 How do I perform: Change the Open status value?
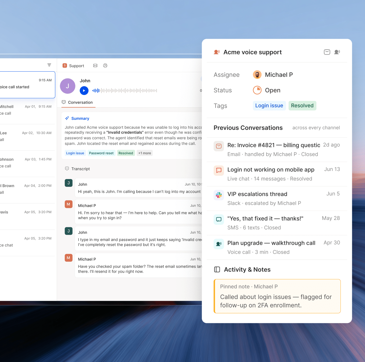[x=267, y=90]
